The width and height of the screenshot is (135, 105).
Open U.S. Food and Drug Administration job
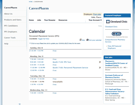pos(115,91)
